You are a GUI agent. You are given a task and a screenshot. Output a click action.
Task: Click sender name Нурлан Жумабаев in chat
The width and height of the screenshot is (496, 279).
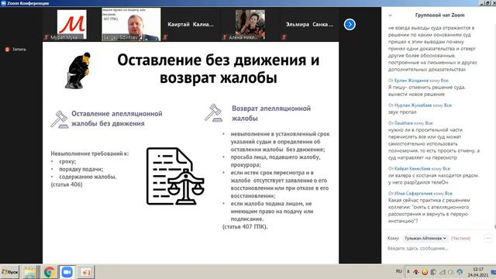[x=413, y=105]
